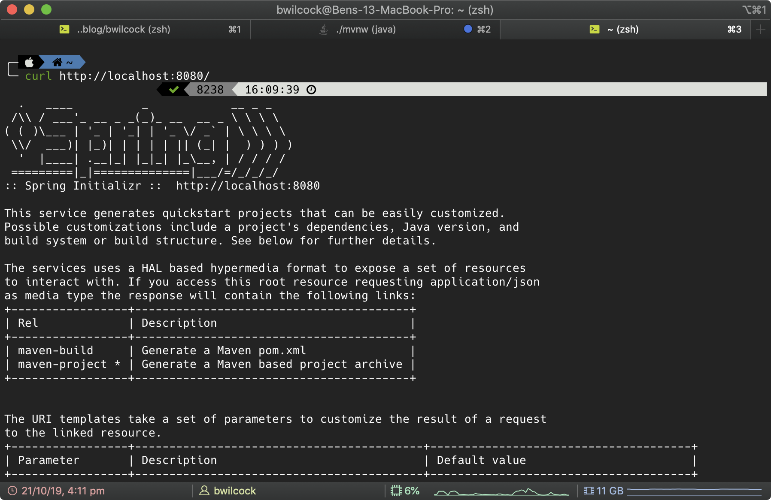Image resolution: width=771 pixels, height=500 pixels.
Task: Click the bwilcock@Bens-13-MacBook-Pro title bar
Action: 385,9
